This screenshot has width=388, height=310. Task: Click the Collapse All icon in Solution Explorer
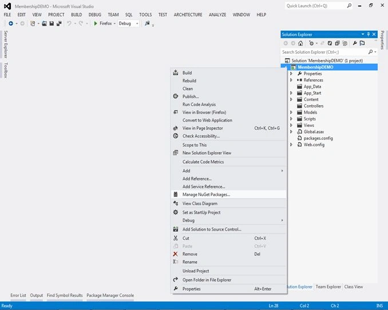click(337, 43)
